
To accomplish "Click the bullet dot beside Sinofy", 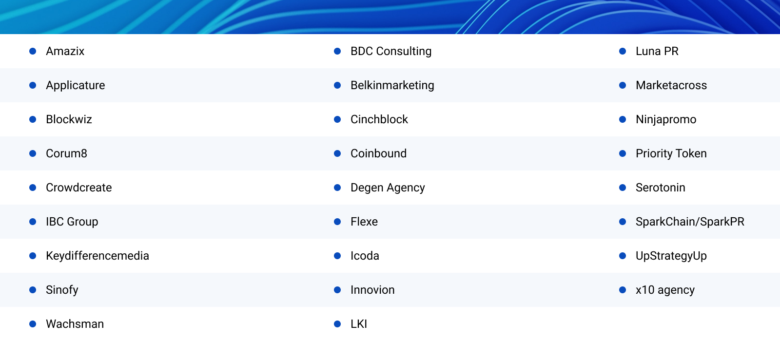I will pos(33,290).
